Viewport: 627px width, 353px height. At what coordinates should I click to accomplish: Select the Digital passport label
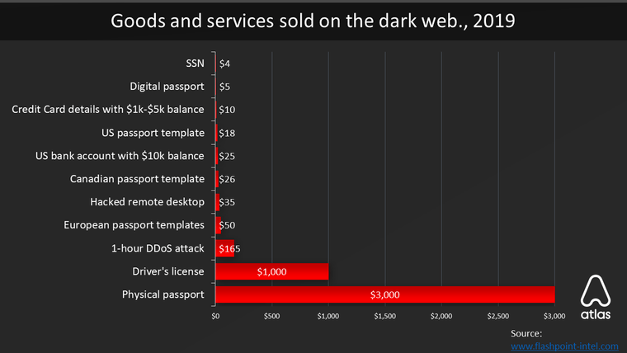coord(167,87)
